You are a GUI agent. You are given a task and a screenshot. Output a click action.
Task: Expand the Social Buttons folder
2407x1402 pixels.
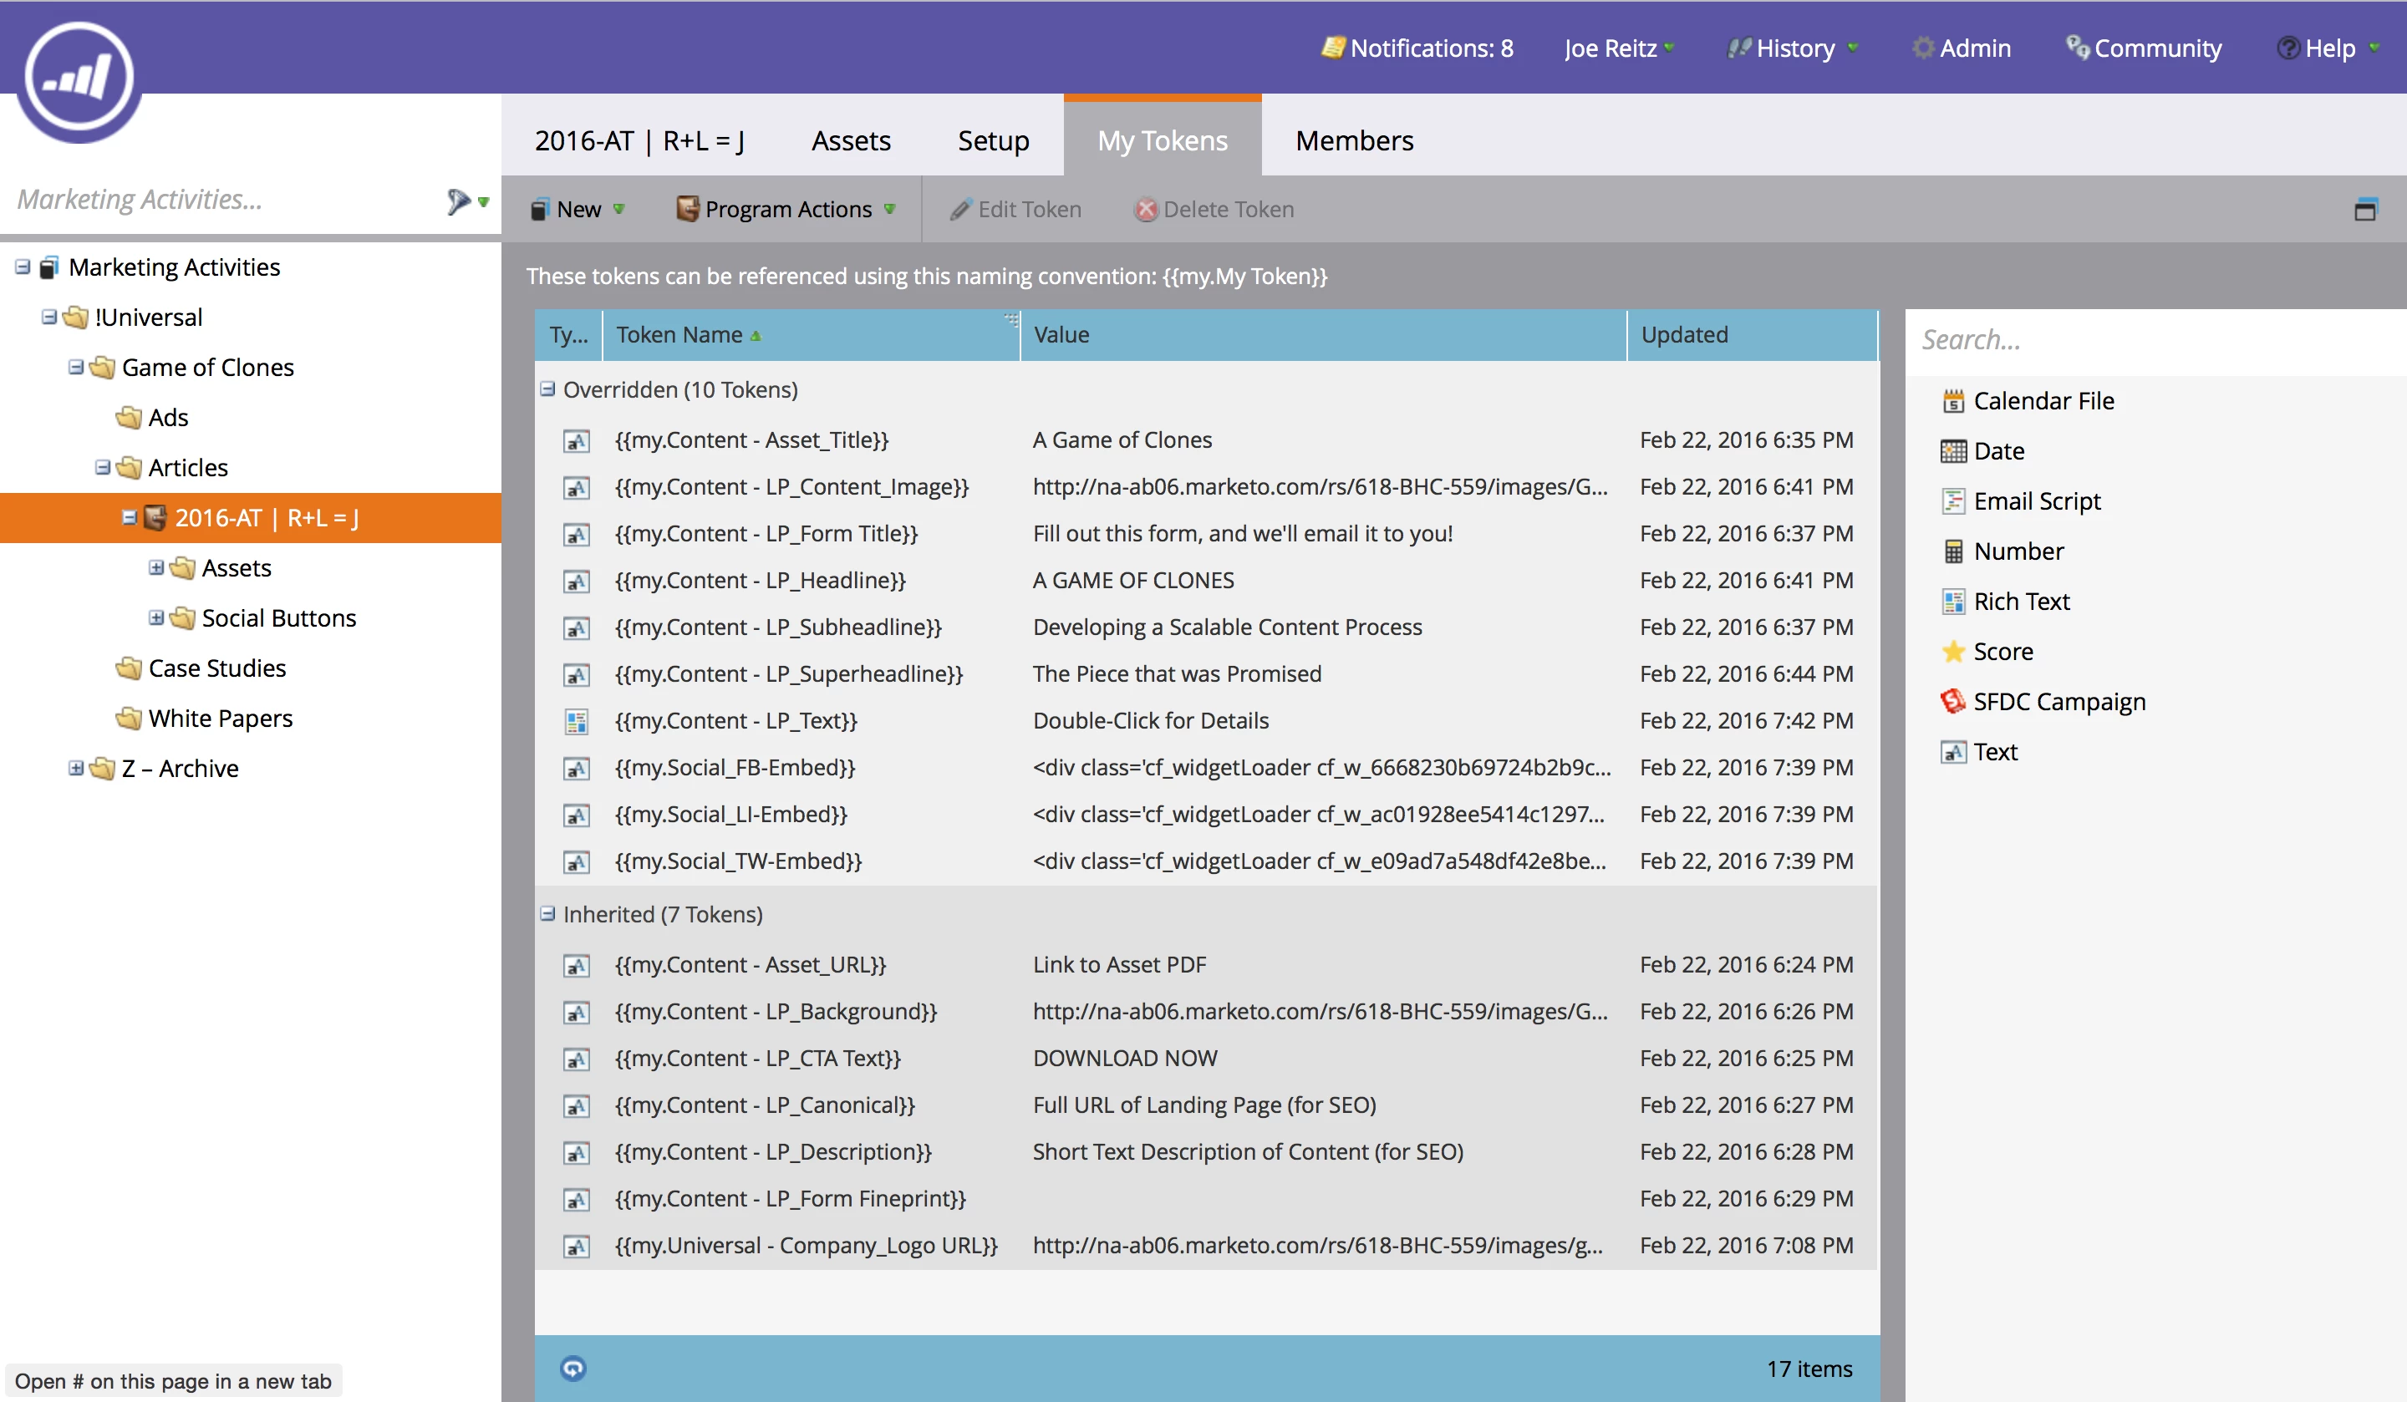coord(155,618)
